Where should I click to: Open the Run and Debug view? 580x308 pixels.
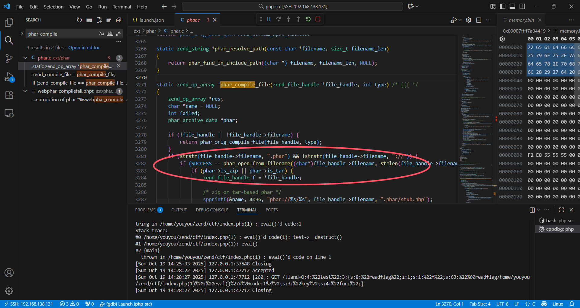[9, 77]
